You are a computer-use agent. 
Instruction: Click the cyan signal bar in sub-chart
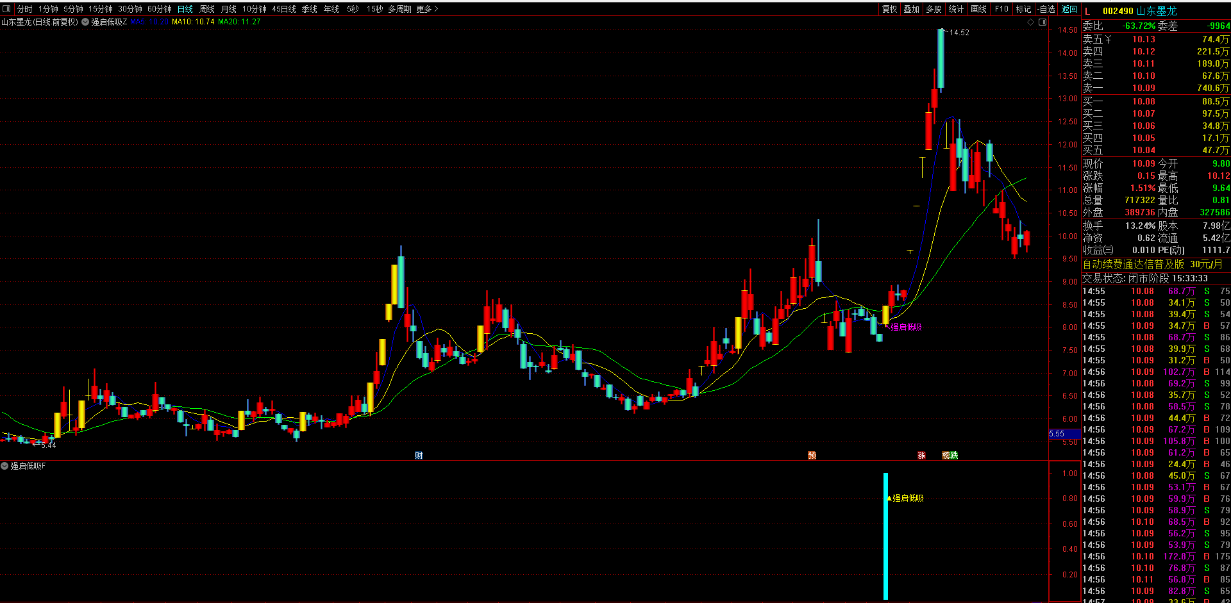click(x=885, y=536)
